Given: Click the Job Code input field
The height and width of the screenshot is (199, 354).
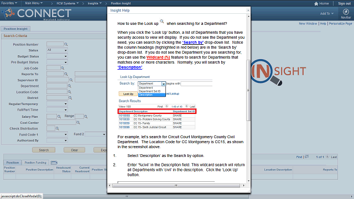Looking at the screenshot, I should click(x=54, y=68).
